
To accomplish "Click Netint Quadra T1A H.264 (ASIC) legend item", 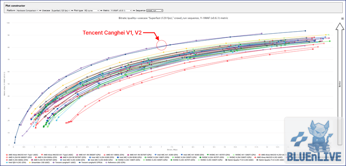I will point(240,160).
